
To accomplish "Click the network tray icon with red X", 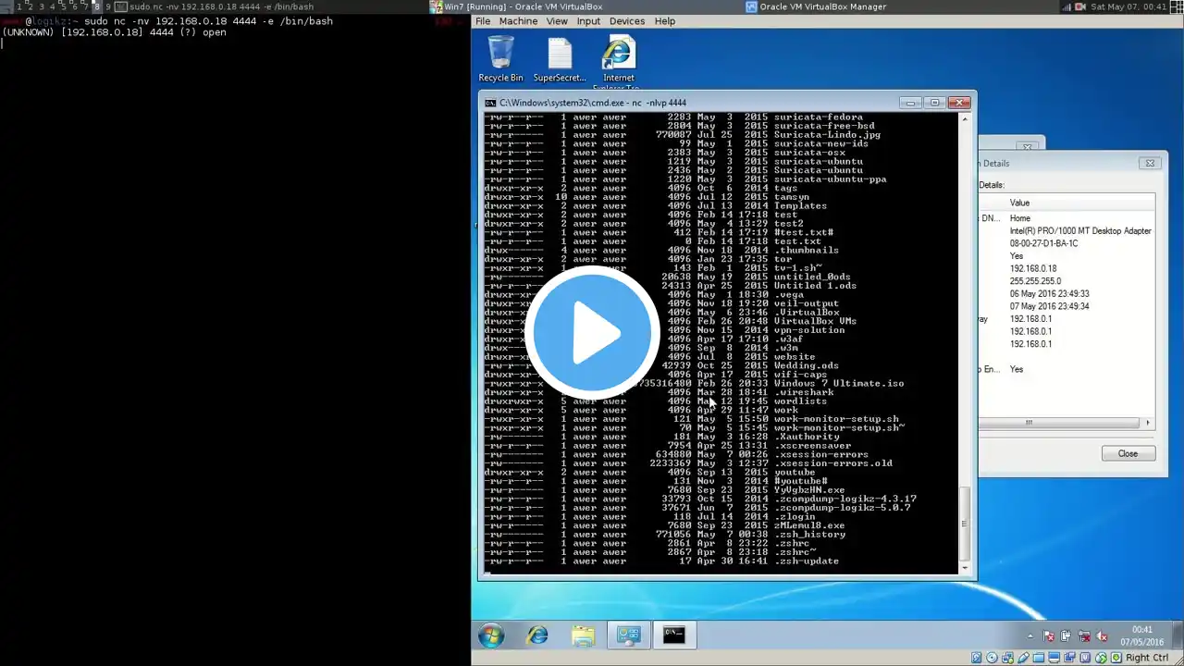I will tap(1084, 636).
